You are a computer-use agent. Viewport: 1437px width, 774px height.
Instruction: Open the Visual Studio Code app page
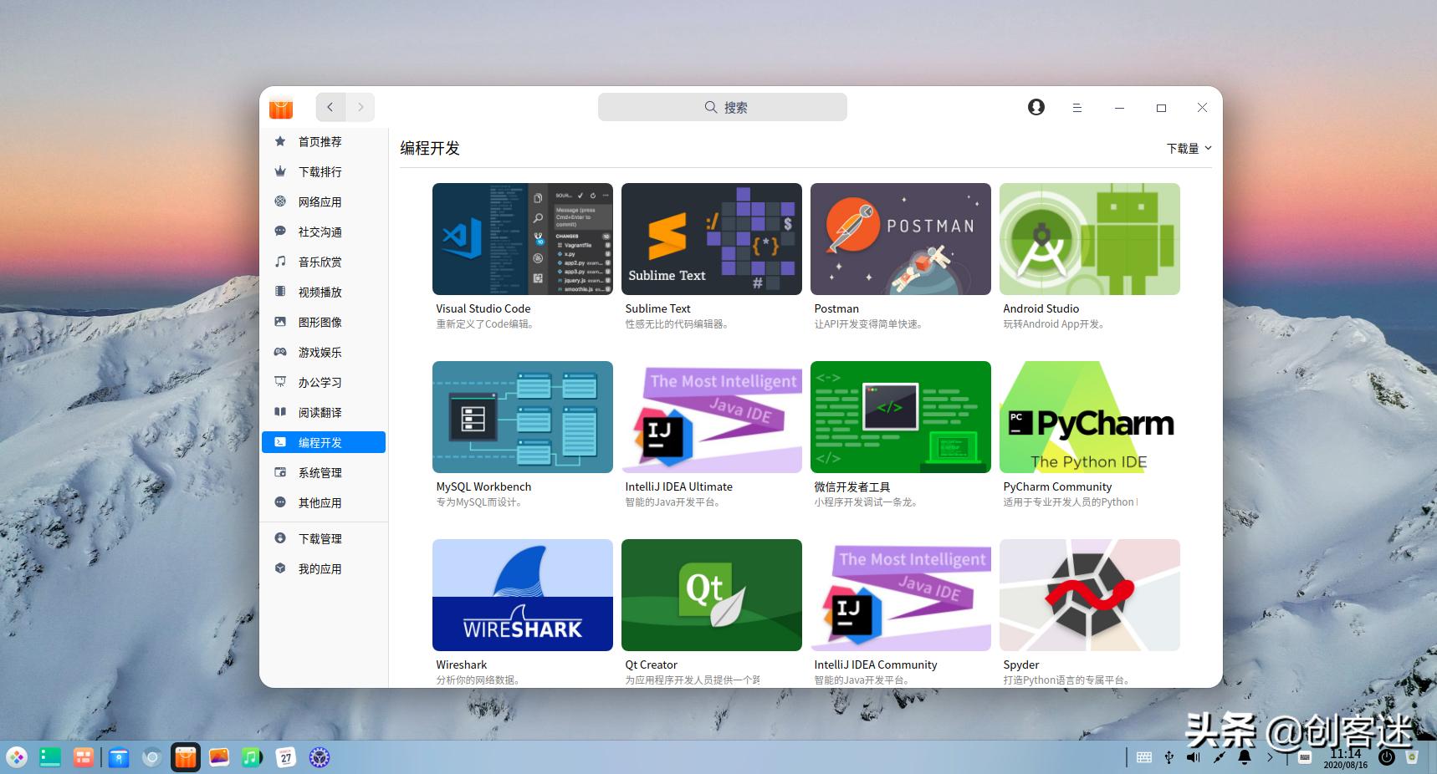[522, 239]
